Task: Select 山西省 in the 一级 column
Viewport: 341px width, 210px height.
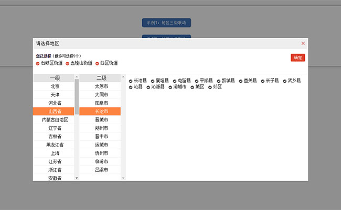Action: (55, 112)
